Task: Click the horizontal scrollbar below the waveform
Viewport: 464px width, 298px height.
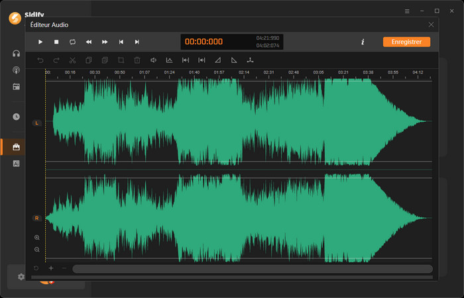Action: pos(252,269)
